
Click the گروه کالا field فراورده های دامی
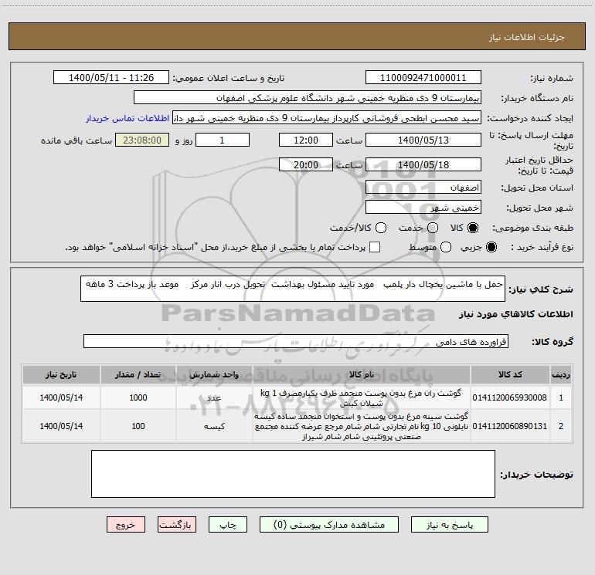click(x=296, y=341)
